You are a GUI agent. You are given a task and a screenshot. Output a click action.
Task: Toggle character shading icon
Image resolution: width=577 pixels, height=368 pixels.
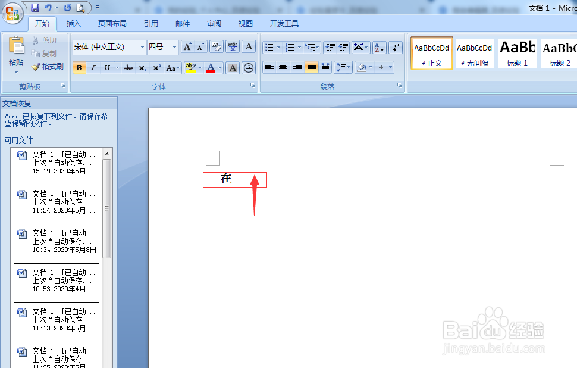point(233,68)
